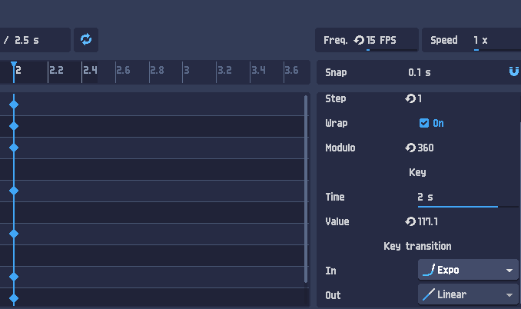The image size is (521, 309).
Task: Select the Snap 0.1 s field
Action: (x=420, y=72)
